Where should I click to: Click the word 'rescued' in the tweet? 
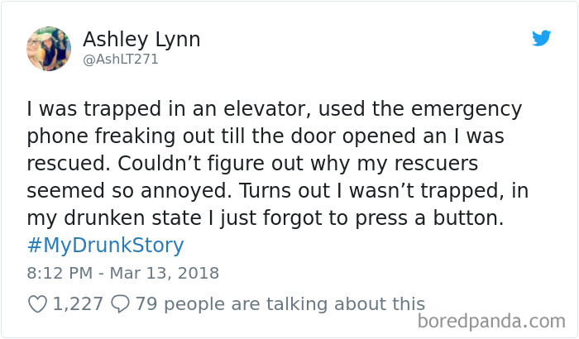[60, 163]
